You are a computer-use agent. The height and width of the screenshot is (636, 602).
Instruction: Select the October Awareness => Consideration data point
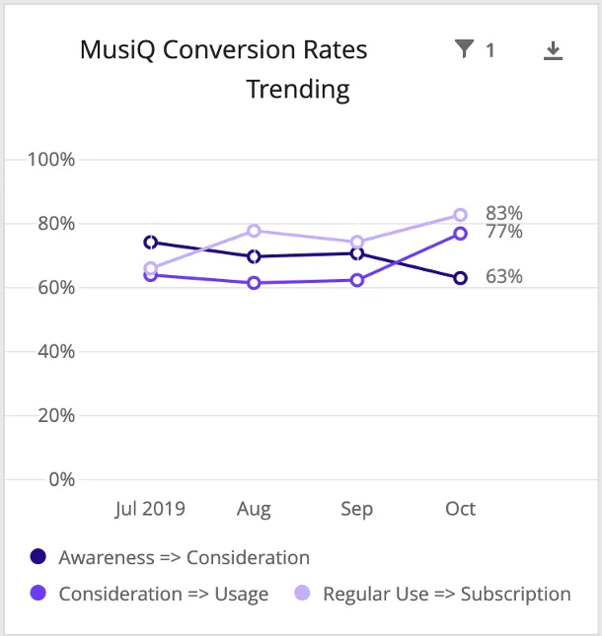click(460, 278)
